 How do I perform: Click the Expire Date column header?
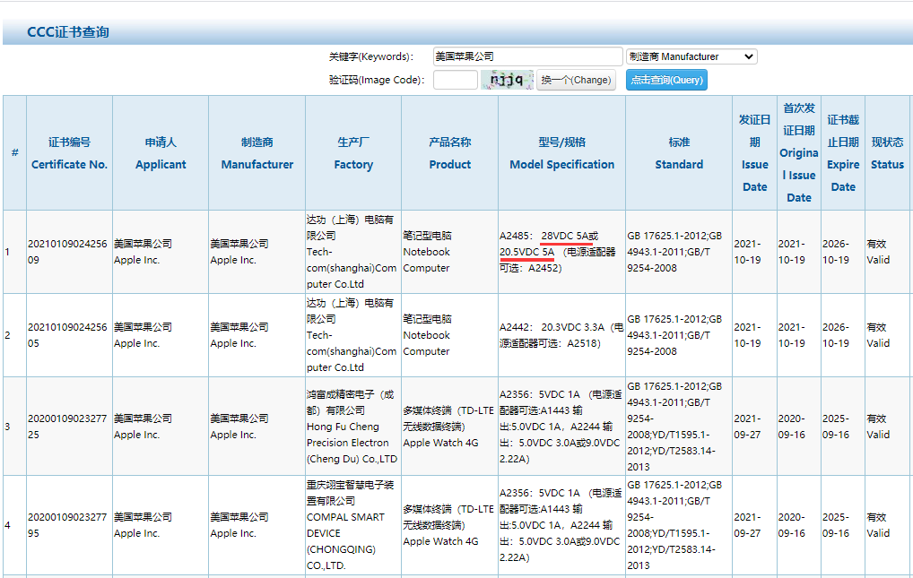coord(843,153)
